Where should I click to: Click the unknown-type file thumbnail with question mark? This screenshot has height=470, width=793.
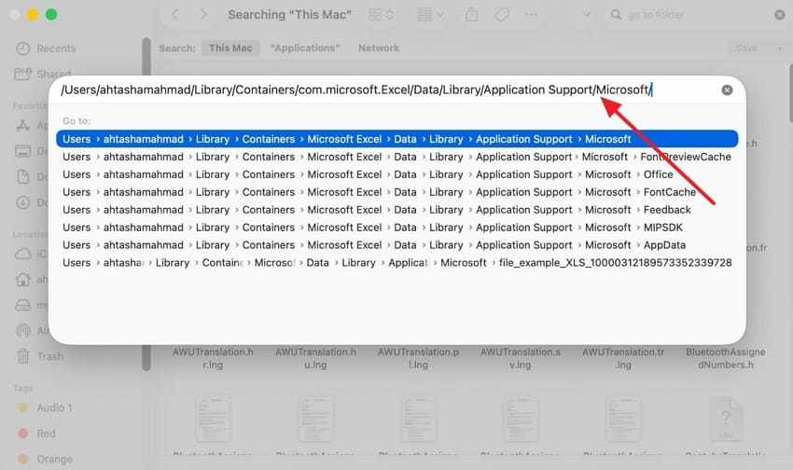click(x=725, y=420)
